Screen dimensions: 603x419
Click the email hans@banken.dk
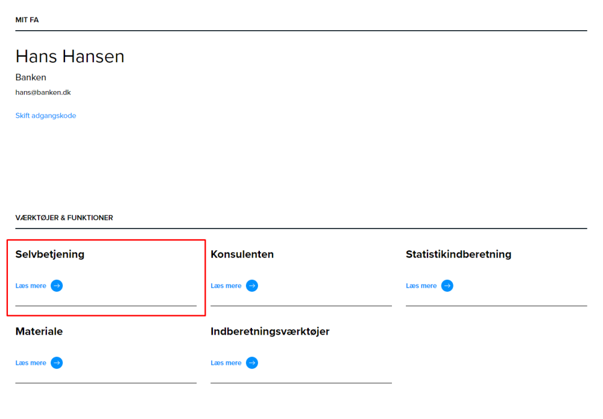[x=43, y=92]
